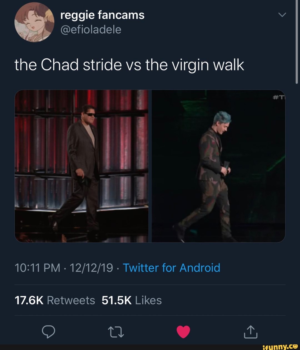
Task: Open right photo of blue-haired man
Action: point(218,166)
